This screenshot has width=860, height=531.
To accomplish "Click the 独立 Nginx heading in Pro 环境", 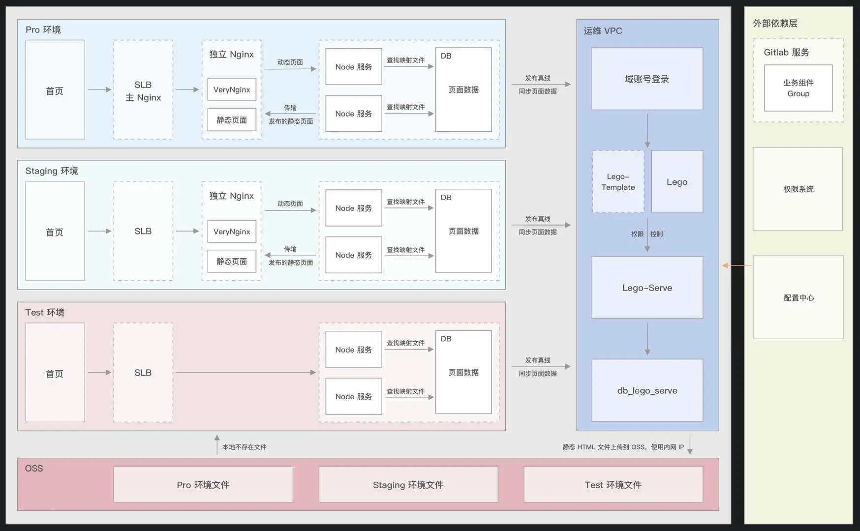I will [231, 55].
